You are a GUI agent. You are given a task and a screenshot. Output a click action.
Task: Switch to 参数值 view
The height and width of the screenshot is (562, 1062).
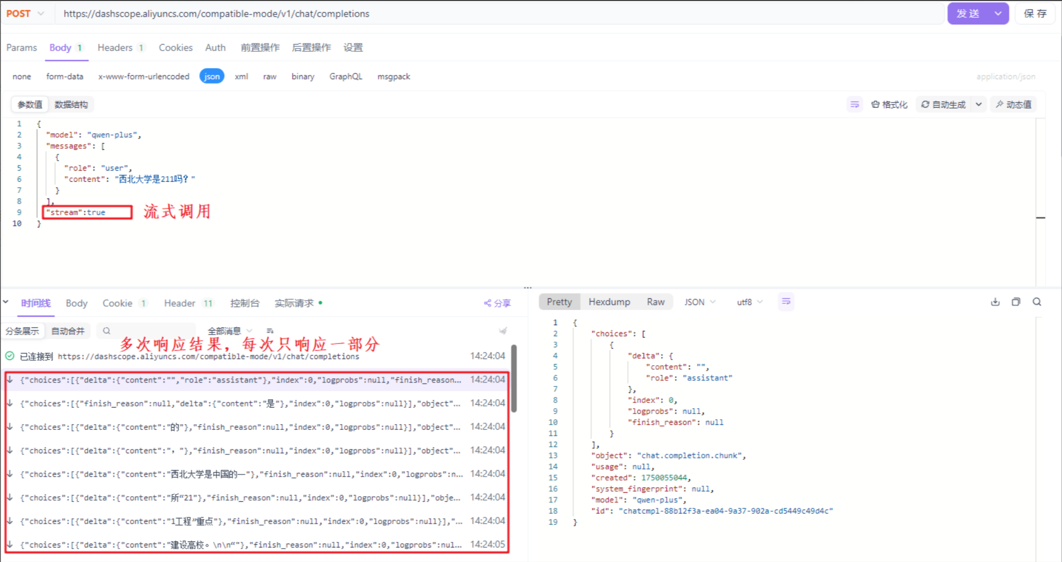30,104
